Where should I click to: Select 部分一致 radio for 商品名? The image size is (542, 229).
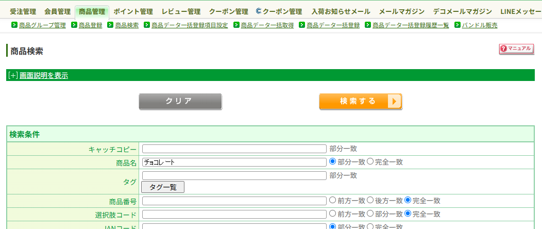[332, 161]
